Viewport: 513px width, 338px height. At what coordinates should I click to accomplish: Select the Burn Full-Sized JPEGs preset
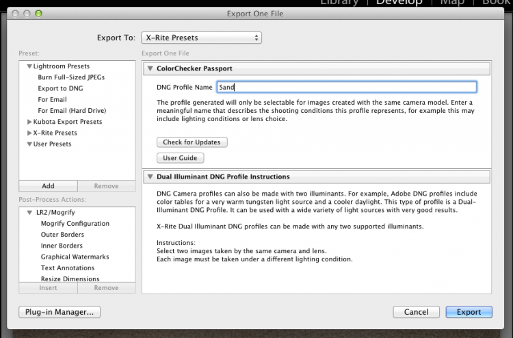tap(71, 77)
